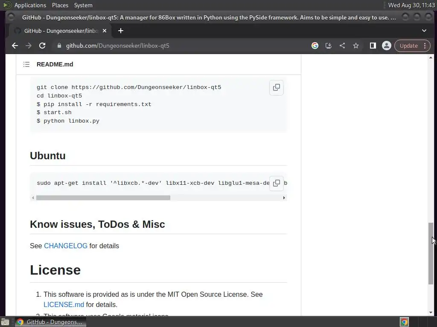This screenshot has width=437, height=327.
Task: Click the show desktop icon in taskbar
Action: click(x=5, y=322)
